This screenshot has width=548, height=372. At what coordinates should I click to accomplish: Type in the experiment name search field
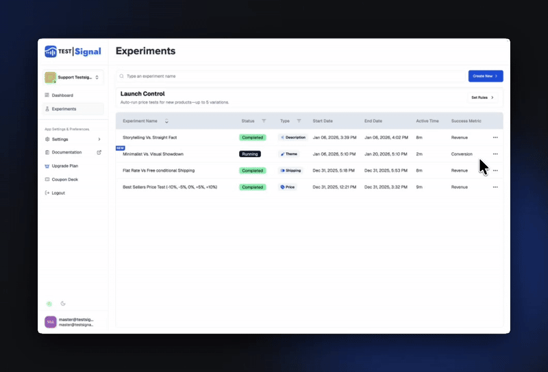pos(288,76)
